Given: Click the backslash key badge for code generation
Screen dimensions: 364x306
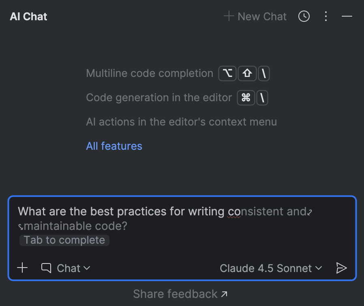Looking at the screenshot, I should pyautogui.click(x=262, y=98).
